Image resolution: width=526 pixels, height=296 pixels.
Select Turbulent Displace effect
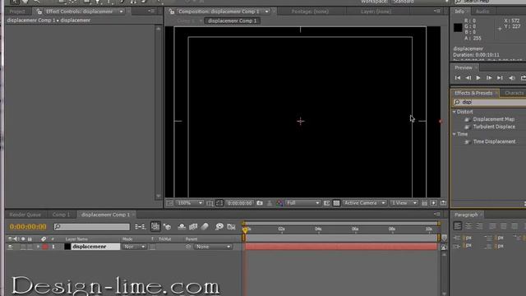(x=494, y=127)
